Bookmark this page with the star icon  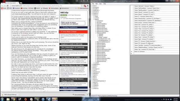point(82,6)
